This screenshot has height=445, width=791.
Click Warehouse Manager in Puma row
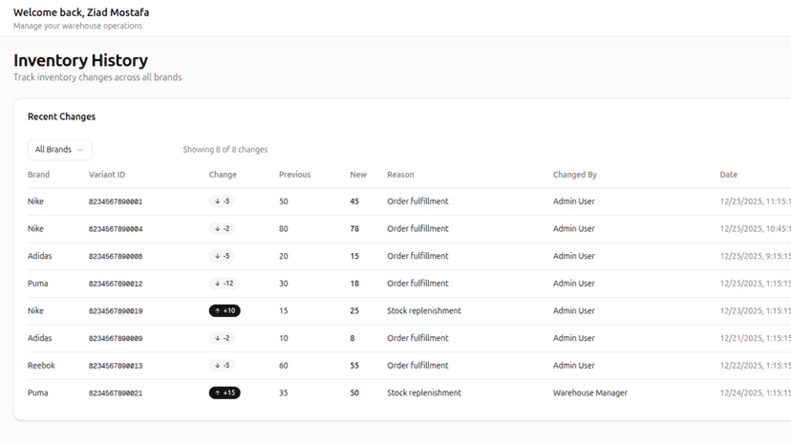click(x=590, y=392)
